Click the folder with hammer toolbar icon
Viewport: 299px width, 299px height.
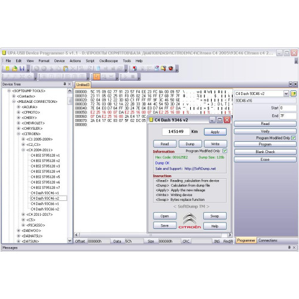click(x=163, y=68)
